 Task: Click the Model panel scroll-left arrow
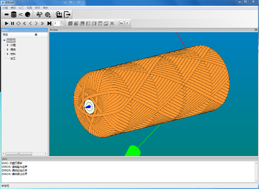click(x=3, y=154)
